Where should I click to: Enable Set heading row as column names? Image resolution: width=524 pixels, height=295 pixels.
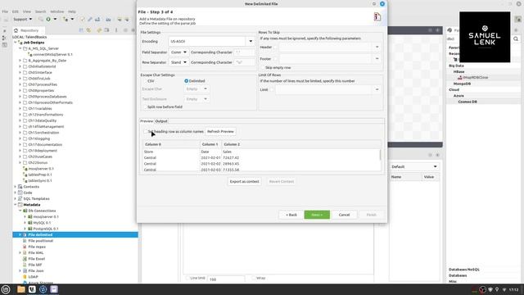tap(146, 131)
